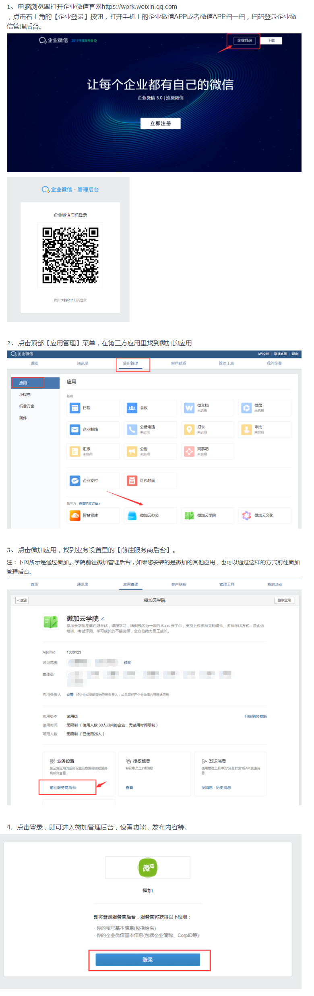The width and height of the screenshot is (314, 996).
Task: Open 客户联系 tab in app list screenshot
Action: [x=178, y=363]
